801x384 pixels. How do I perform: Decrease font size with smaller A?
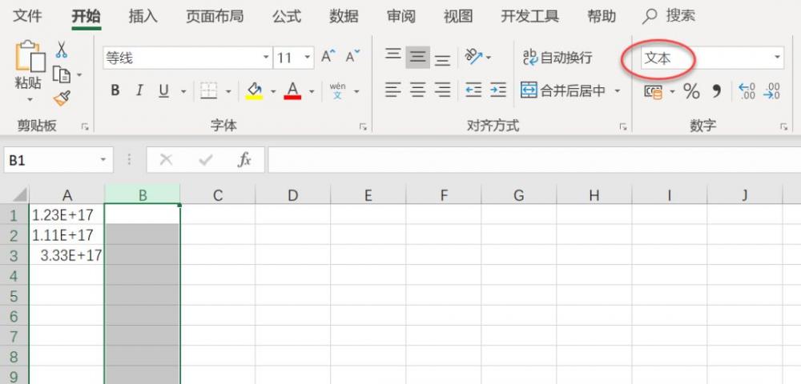(352, 56)
